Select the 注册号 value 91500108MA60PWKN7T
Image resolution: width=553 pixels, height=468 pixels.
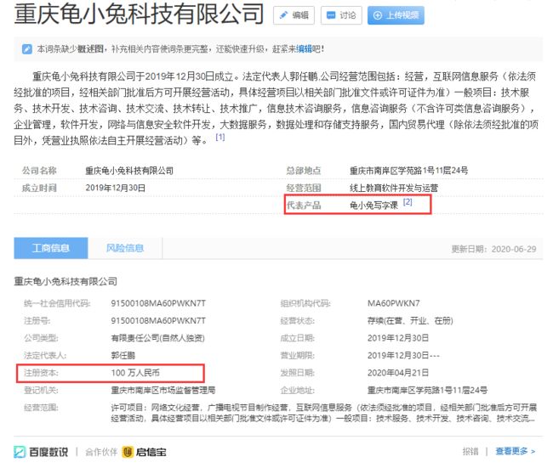click(x=158, y=321)
